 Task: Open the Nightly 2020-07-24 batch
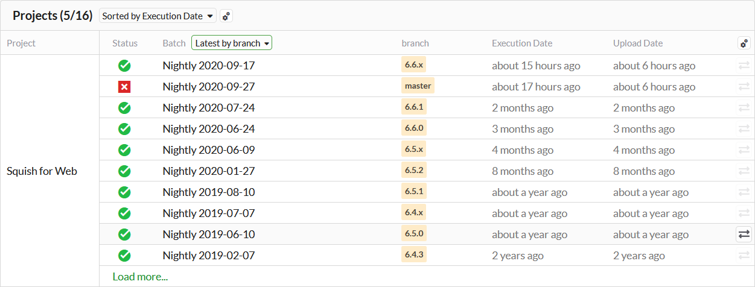209,108
